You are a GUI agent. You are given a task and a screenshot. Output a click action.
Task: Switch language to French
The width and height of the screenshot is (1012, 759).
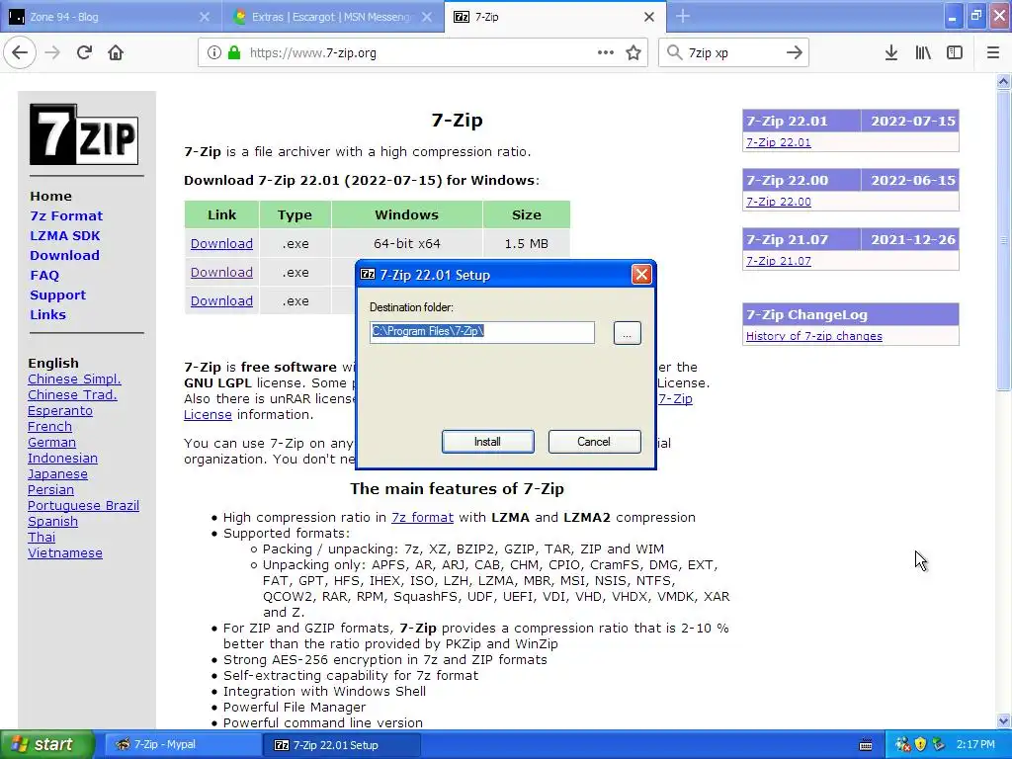click(49, 426)
